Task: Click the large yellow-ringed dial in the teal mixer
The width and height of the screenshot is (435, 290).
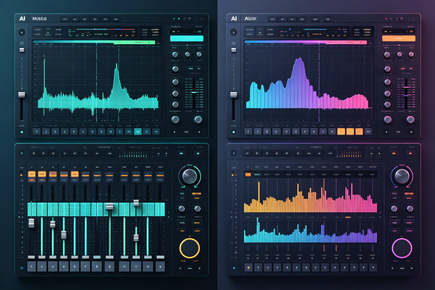Action: point(189,248)
